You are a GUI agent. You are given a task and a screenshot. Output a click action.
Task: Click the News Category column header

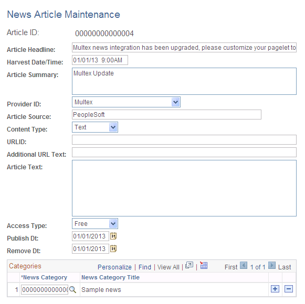pos(44,277)
